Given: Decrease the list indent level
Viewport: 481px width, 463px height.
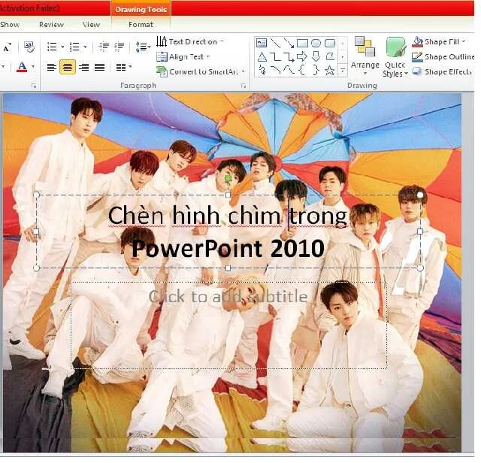Looking at the screenshot, I should pyautogui.click(x=104, y=47).
